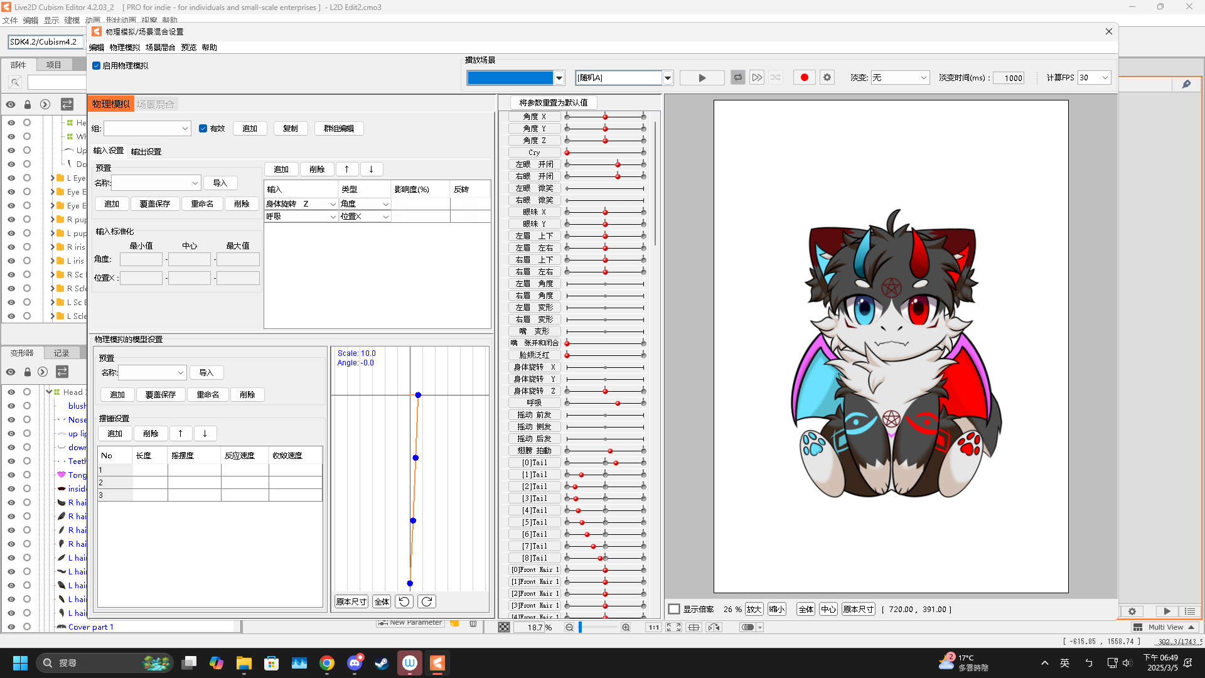Open the 物理模拟 menu
This screenshot has width=1205, height=678.
click(x=124, y=47)
